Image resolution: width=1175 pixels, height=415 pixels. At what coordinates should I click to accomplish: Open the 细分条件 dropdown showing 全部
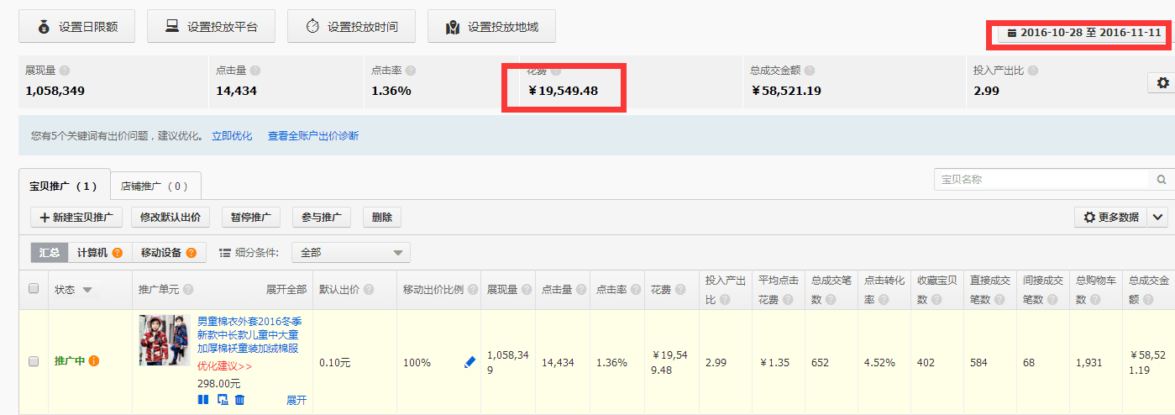350,252
